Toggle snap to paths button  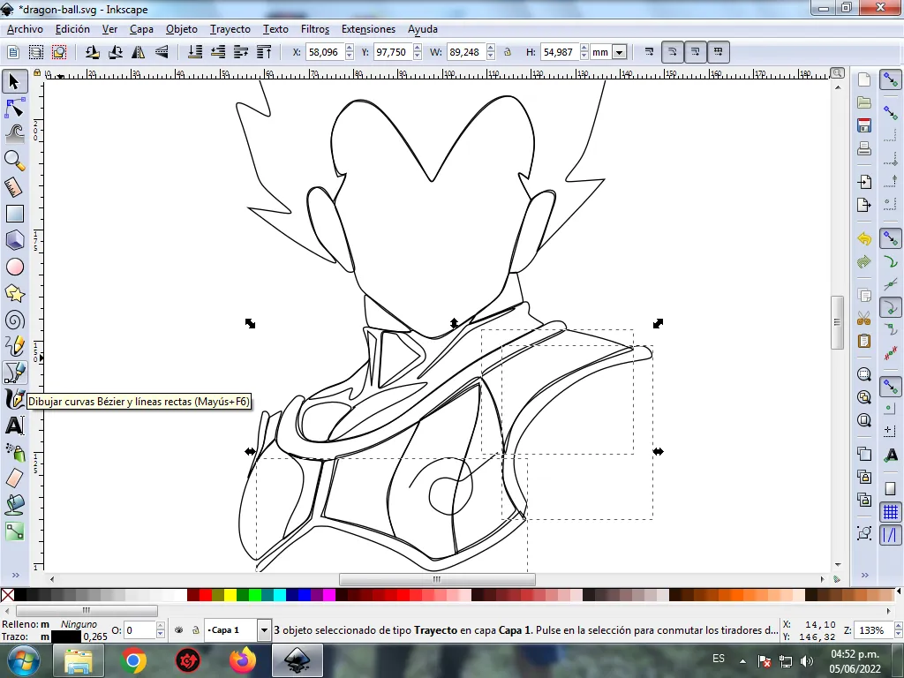(x=890, y=262)
